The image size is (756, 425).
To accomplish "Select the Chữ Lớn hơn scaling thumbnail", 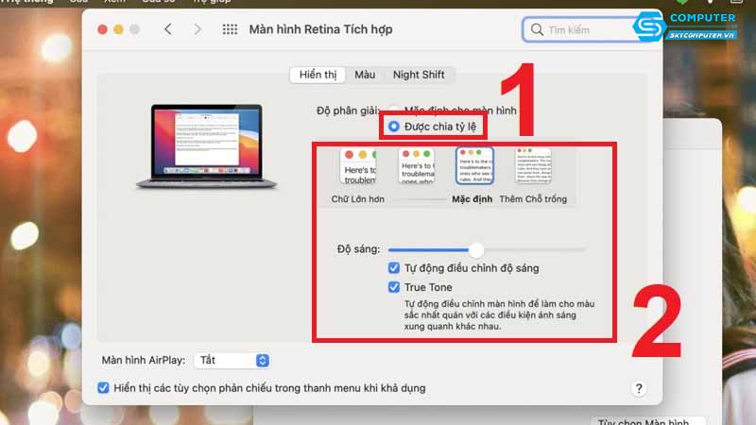I will (358, 167).
